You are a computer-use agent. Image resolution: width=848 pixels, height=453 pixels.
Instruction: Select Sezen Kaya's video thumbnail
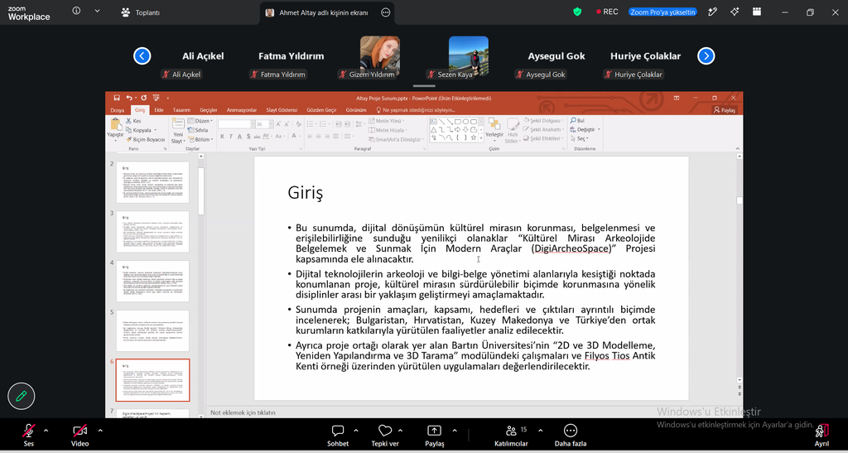[469, 56]
